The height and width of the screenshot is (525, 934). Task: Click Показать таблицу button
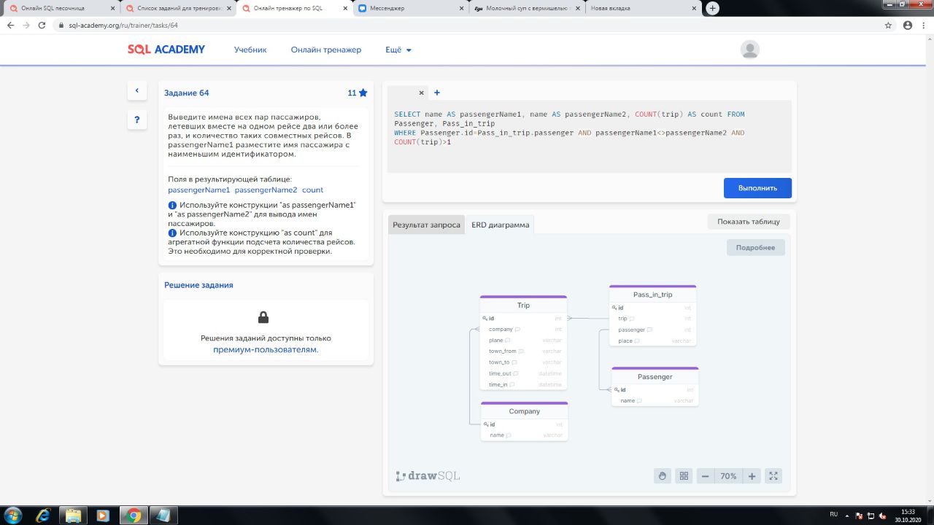pyautogui.click(x=749, y=222)
